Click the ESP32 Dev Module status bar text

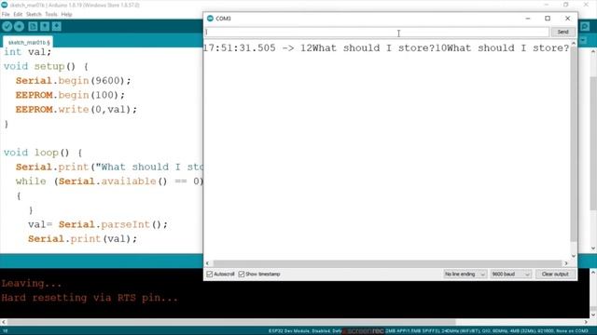click(428, 331)
